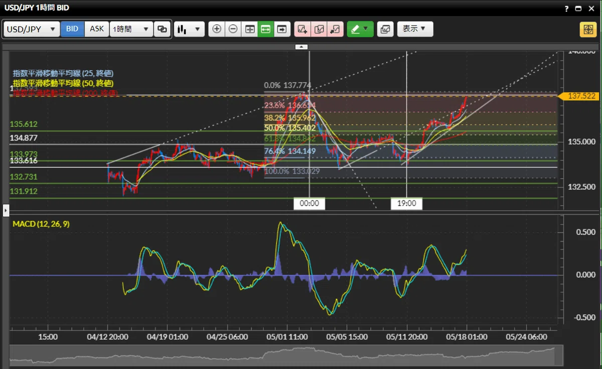The image size is (602, 369).
Task: Click the Fibonacci 38.2% level label
Action: 290,118
